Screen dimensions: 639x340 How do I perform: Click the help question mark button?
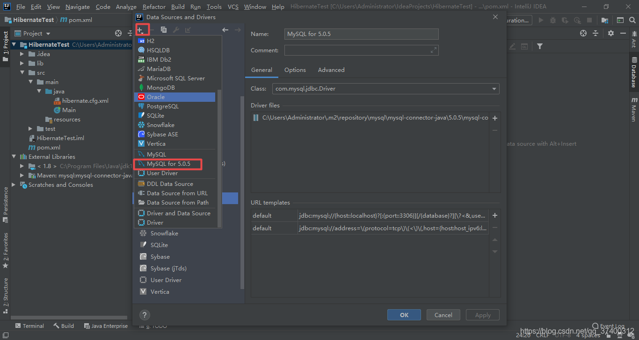(145, 315)
